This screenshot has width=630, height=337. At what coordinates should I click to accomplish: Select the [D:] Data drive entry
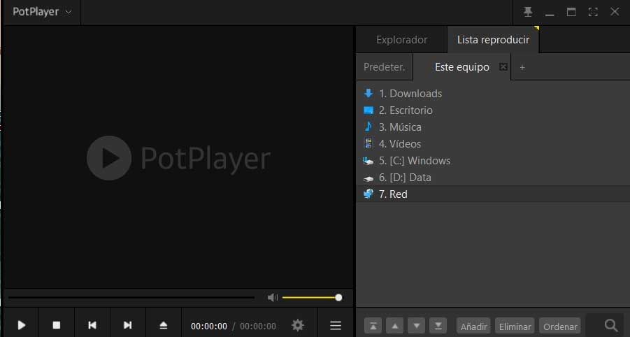(492, 178)
